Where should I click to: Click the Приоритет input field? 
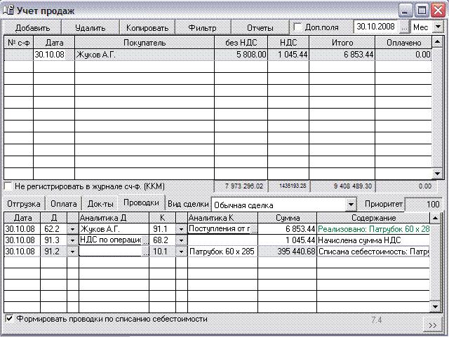pyautogui.click(x=424, y=205)
